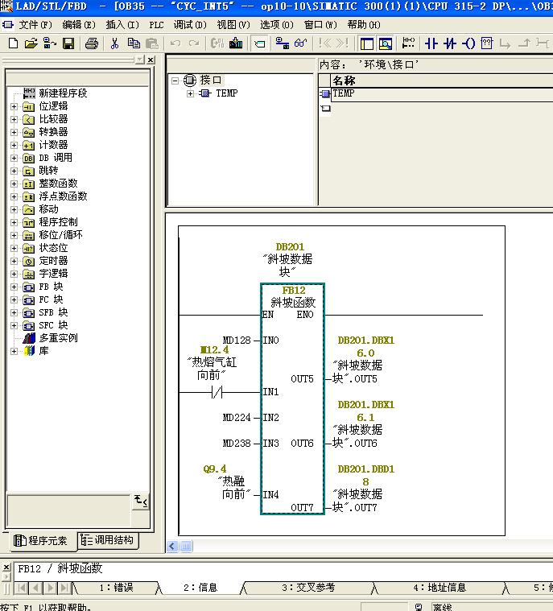
Task: Click the Save icon in the toolbar
Action: [x=68, y=43]
